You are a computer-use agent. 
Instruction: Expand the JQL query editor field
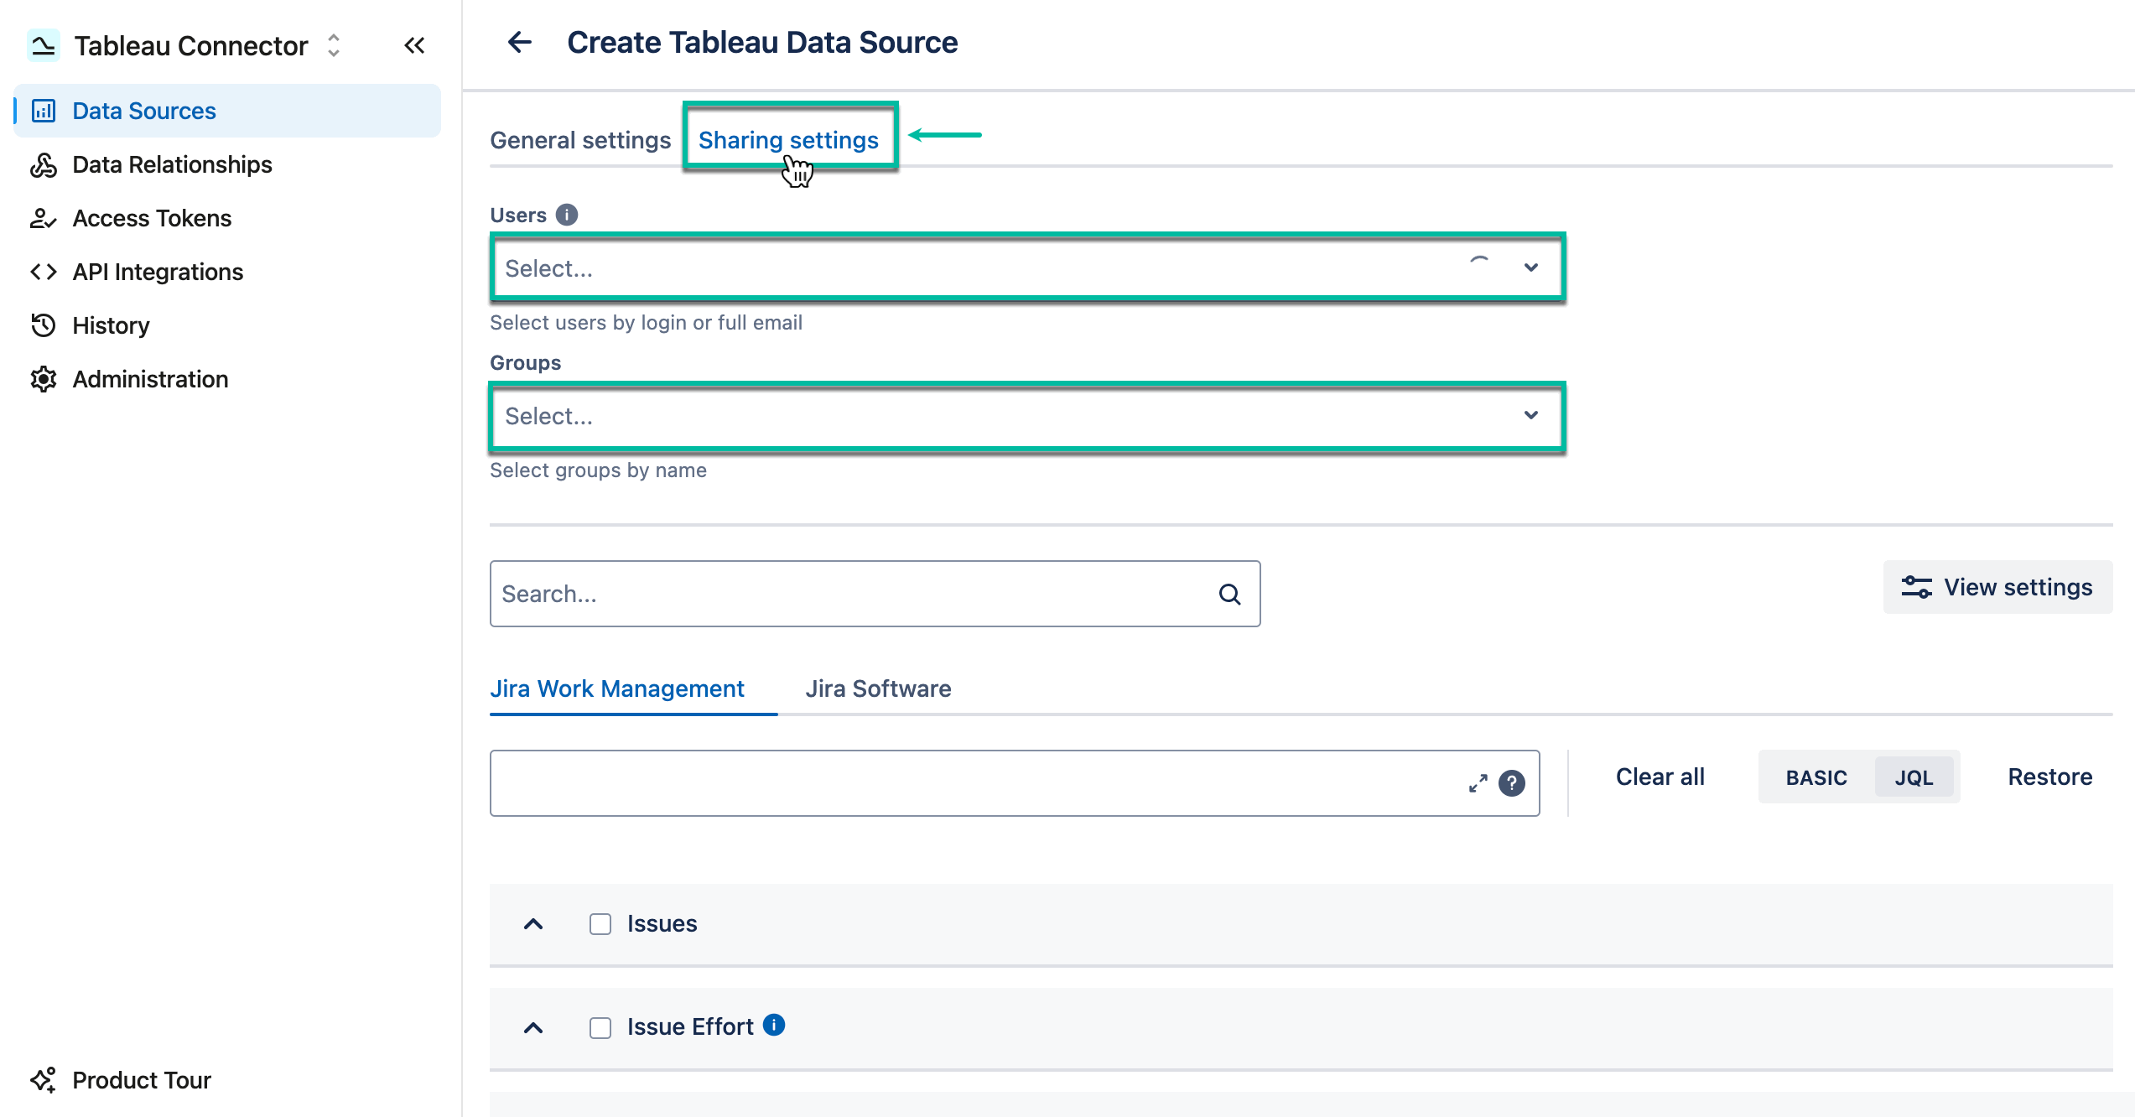point(1478,783)
